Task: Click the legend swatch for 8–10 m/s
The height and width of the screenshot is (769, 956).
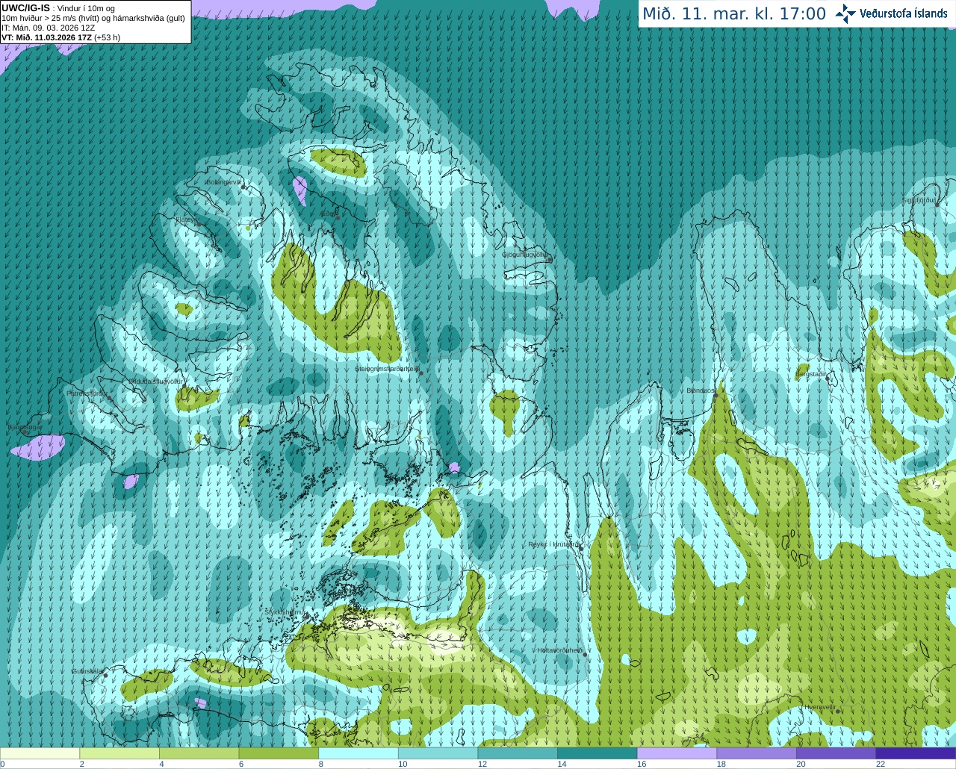Action: pyautogui.click(x=358, y=753)
